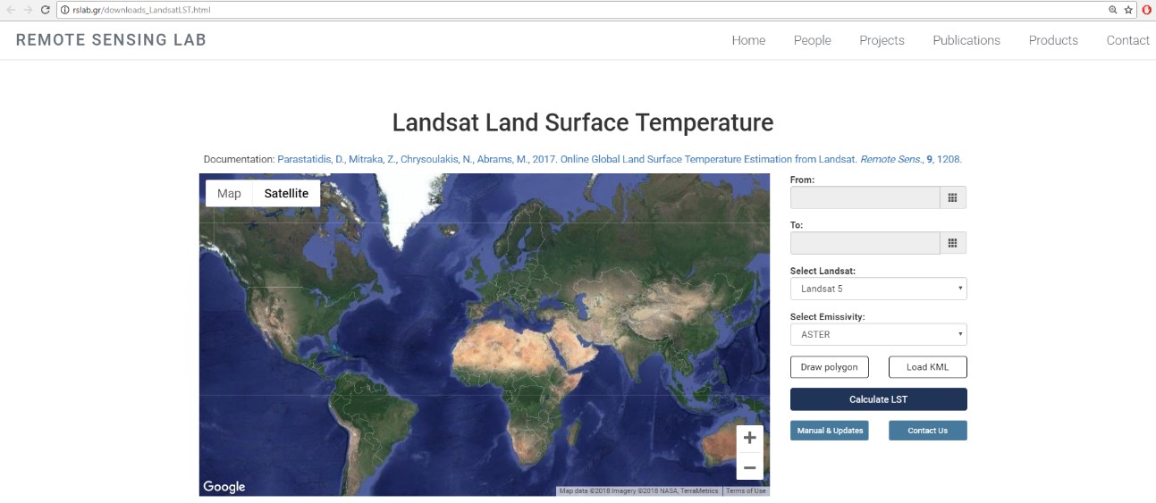
Task: Open the To date calendar picker
Action: [953, 243]
